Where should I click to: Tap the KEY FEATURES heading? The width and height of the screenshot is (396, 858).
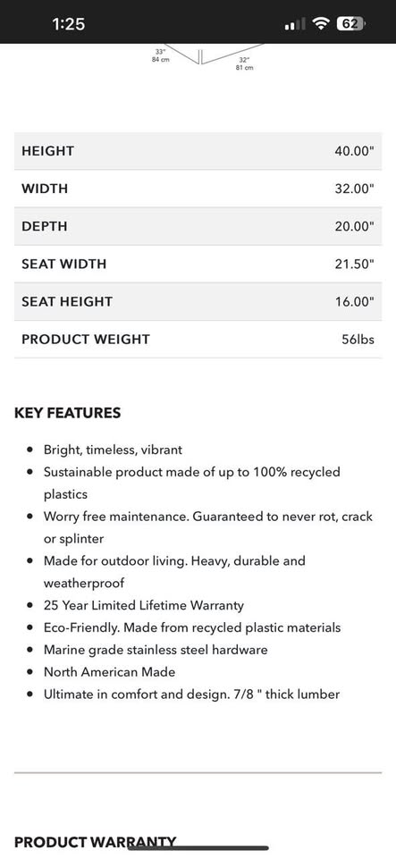coord(67,413)
